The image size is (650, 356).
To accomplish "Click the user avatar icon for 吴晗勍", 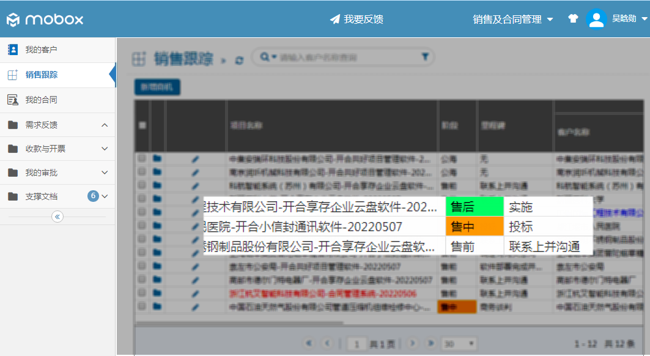I will 596,19.
